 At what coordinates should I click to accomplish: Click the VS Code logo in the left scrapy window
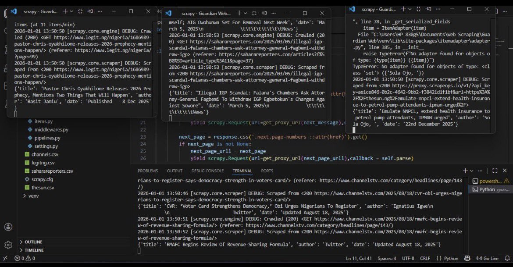[x=14, y=11]
